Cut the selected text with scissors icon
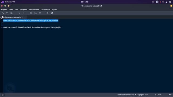The height and width of the screenshot is (97, 173). point(31,13)
